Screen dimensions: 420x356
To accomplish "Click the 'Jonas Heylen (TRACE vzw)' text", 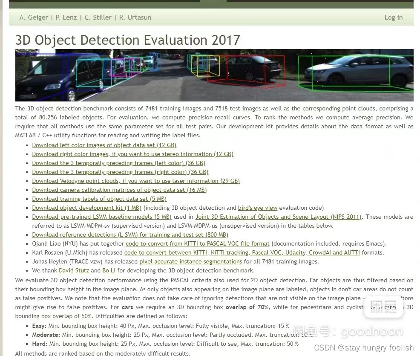I will [67, 261].
